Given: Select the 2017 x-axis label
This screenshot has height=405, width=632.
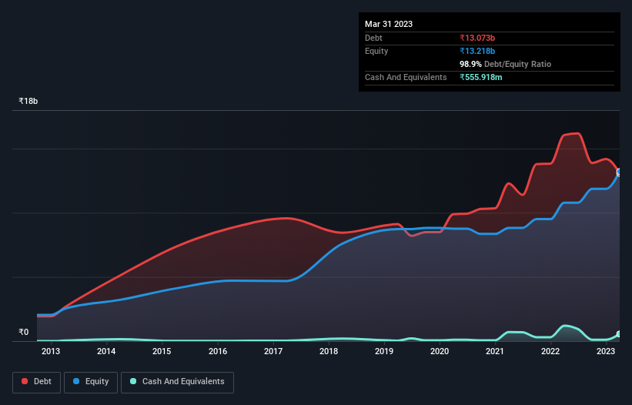Looking at the screenshot, I should click(x=273, y=351).
